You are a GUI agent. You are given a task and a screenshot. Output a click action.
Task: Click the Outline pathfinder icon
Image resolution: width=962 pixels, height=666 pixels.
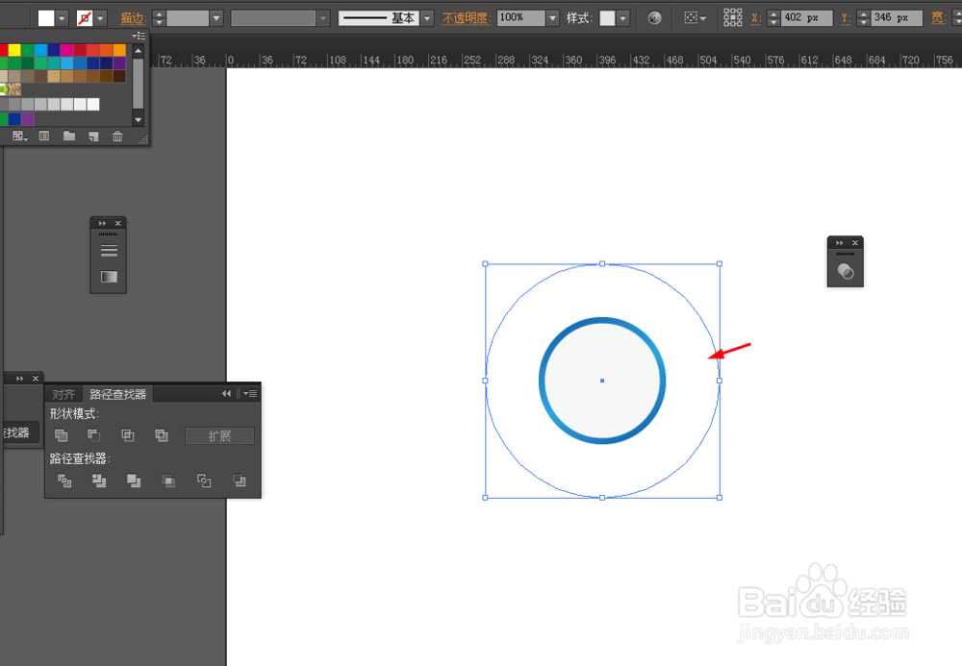204,481
